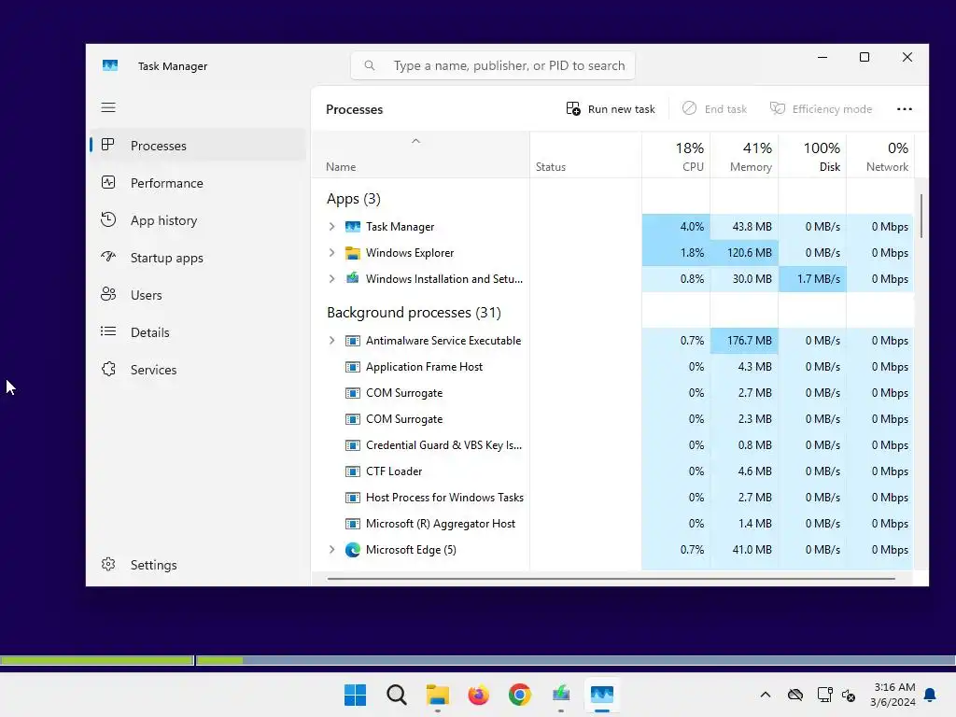The width and height of the screenshot is (956, 717).
Task: Launch Firefox from the taskbar
Action: (479, 695)
